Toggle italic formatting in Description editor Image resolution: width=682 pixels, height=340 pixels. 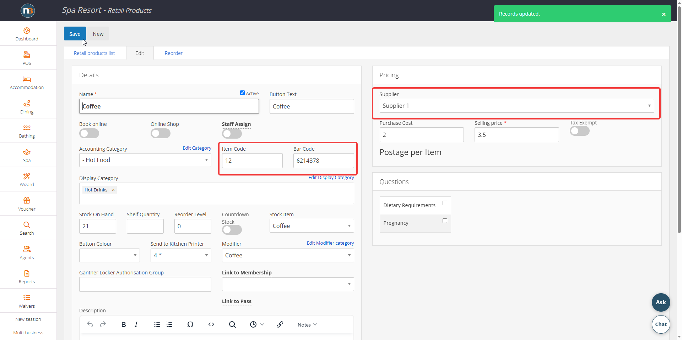[x=136, y=324]
